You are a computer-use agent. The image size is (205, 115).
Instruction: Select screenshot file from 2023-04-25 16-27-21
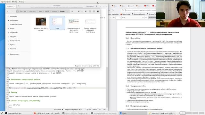click(x=90, y=21)
